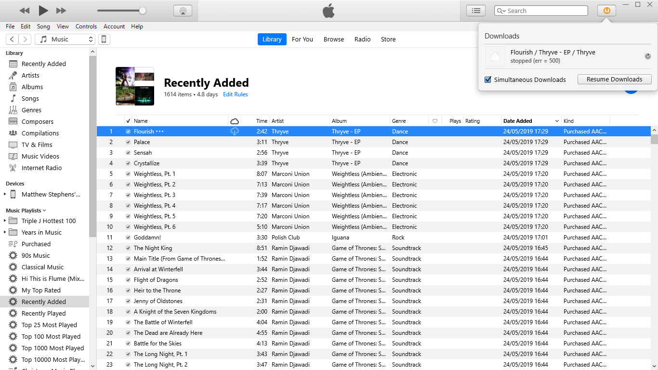Open the iPhone device button

point(104,40)
